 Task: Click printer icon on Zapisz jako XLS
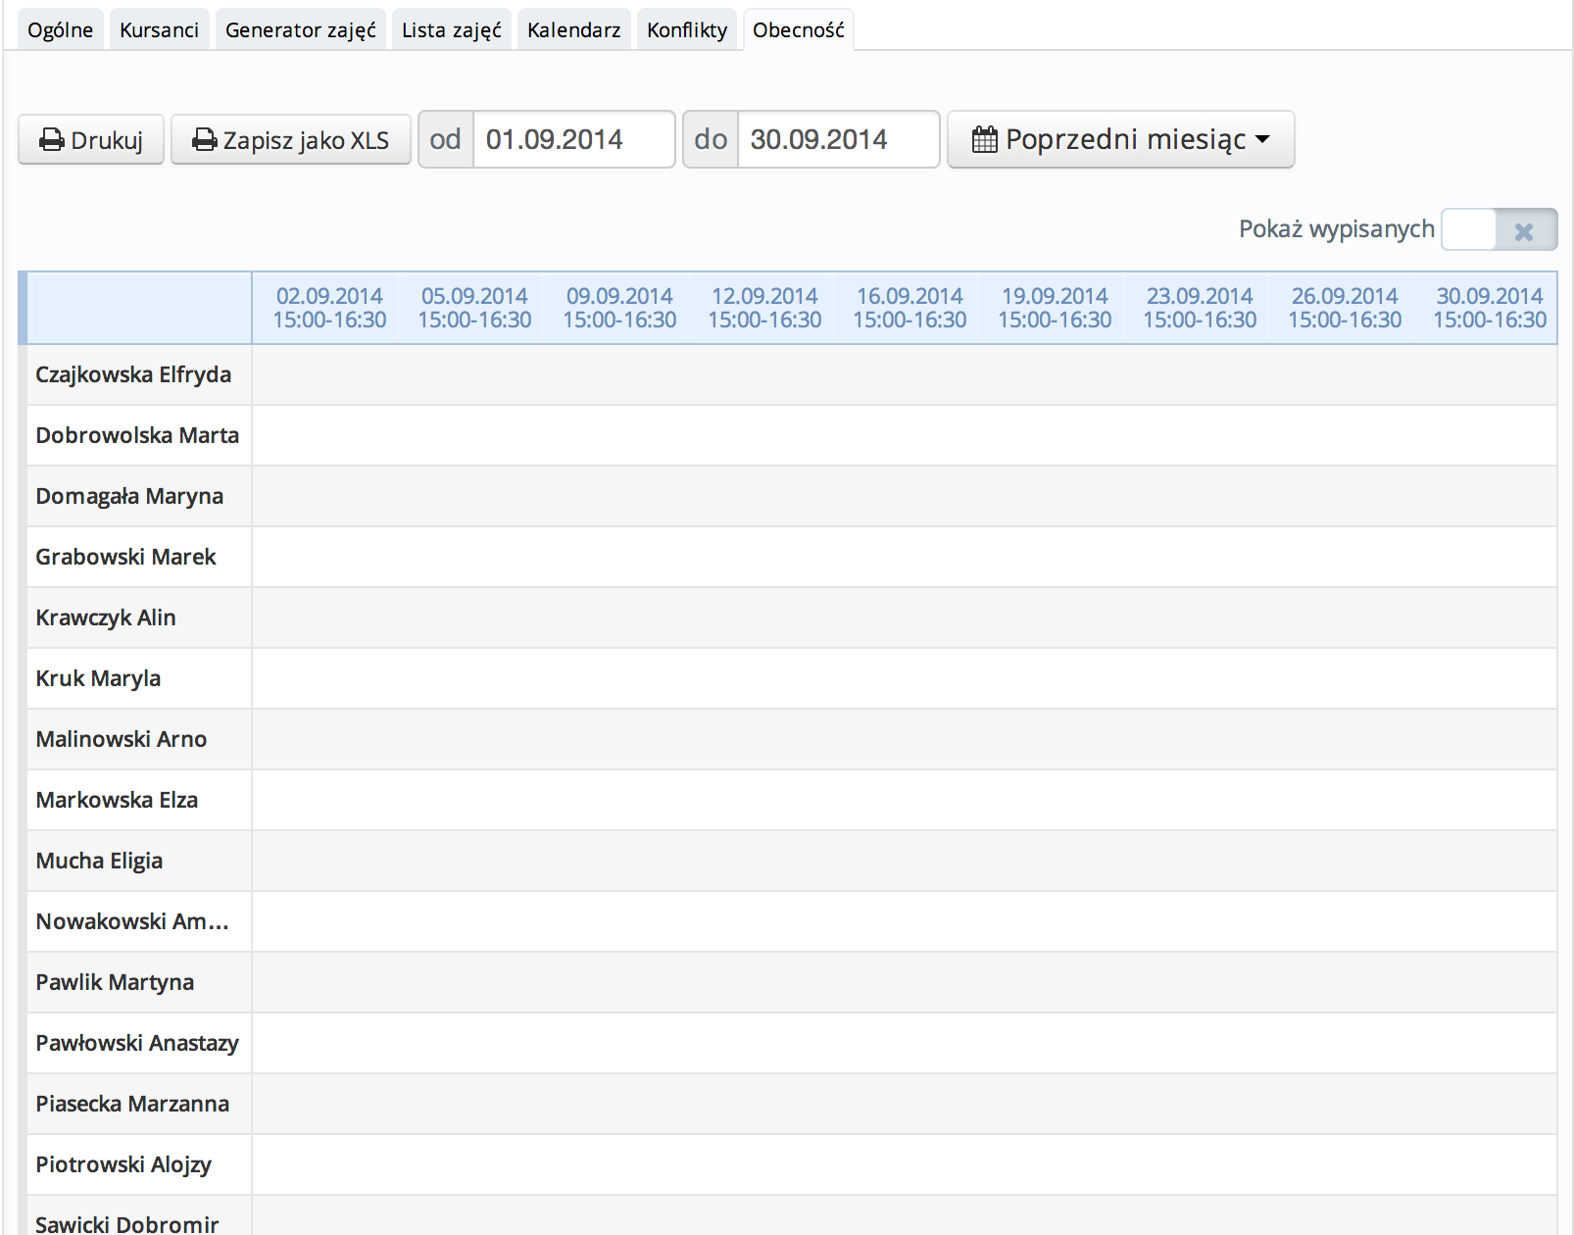(204, 140)
